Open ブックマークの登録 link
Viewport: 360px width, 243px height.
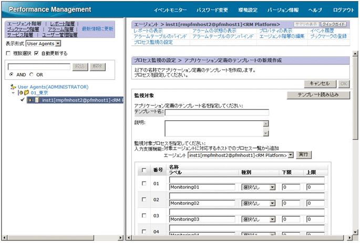pos(328,36)
